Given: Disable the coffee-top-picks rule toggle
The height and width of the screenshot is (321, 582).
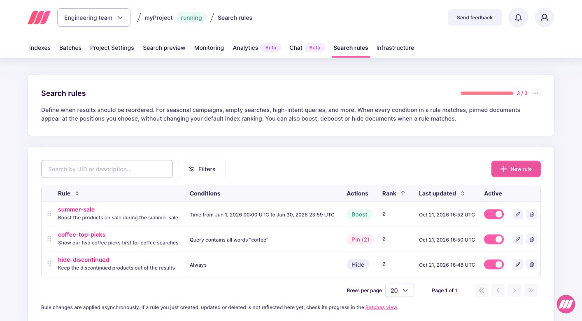Looking at the screenshot, I should [494, 239].
